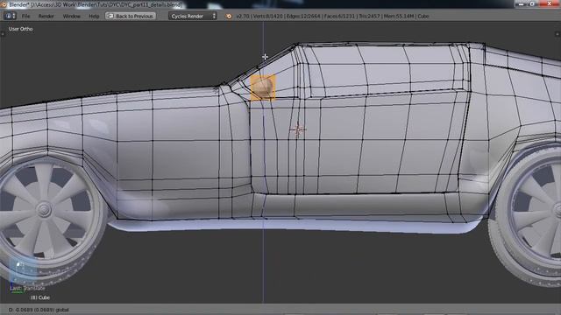
Task: Click the D: 0.0689 translate status text
Action: click(39, 310)
